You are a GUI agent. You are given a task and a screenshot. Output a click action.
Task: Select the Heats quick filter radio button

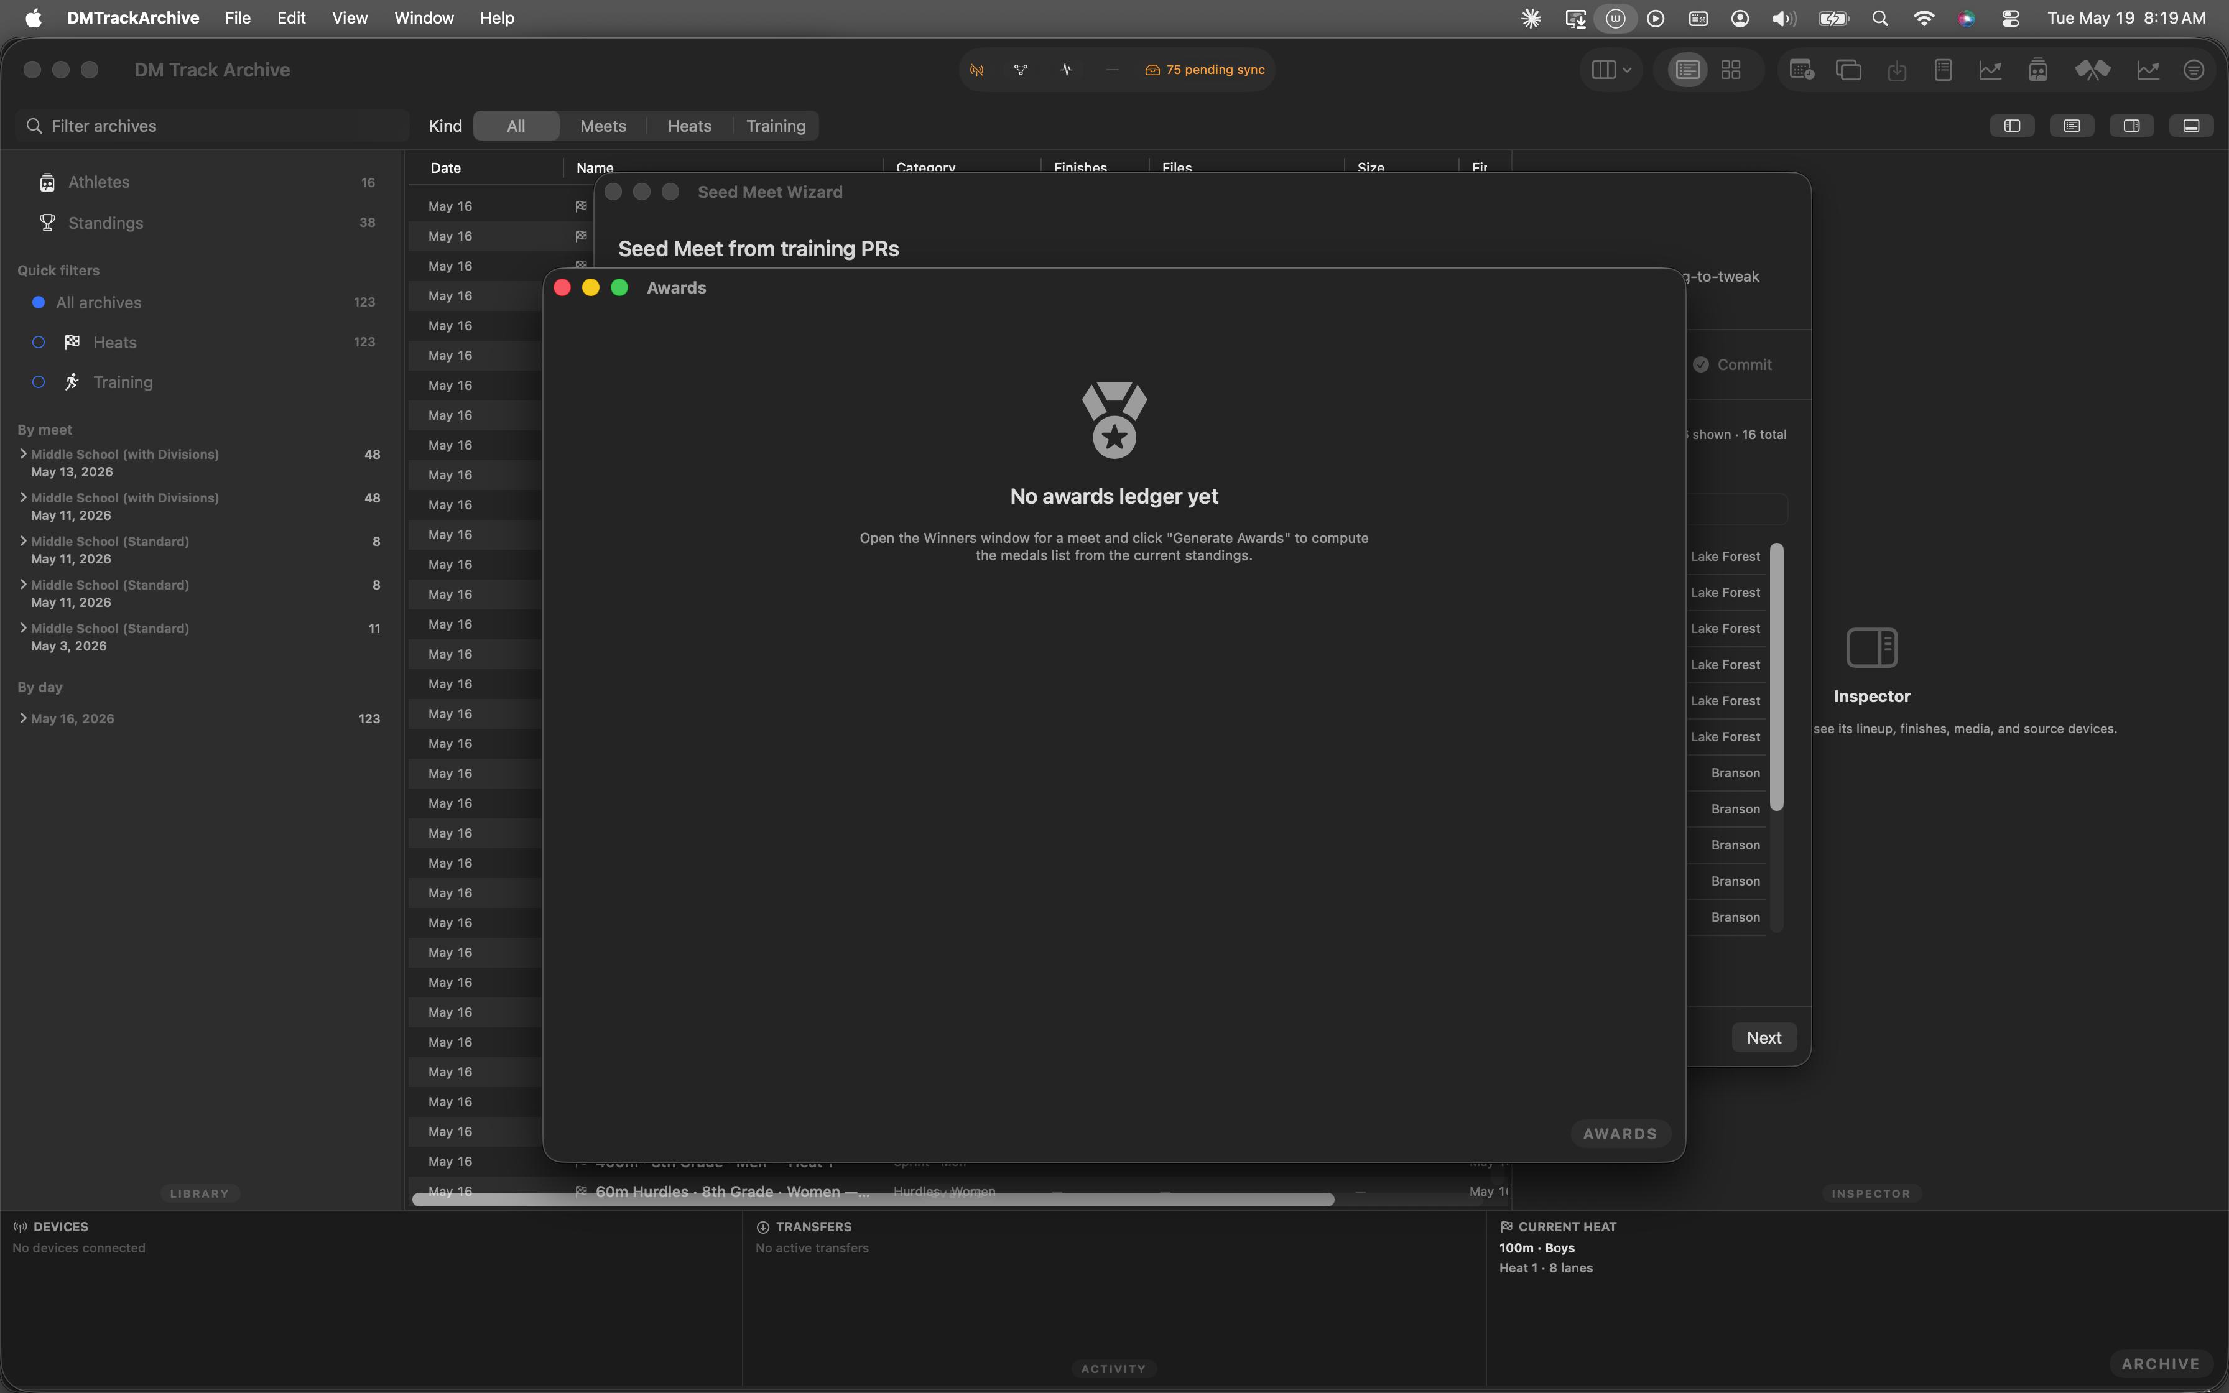pyautogui.click(x=39, y=343)
